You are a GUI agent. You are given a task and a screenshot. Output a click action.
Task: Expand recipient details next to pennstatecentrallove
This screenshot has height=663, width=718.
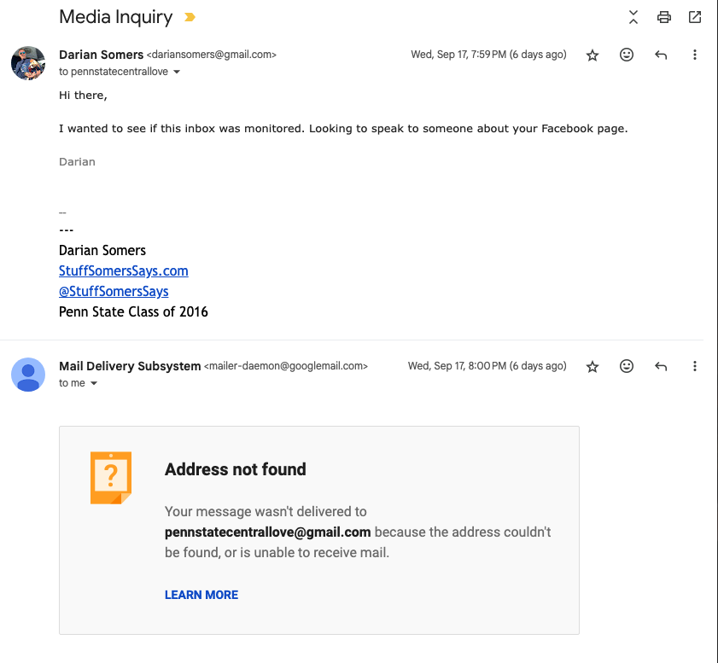[x=177, y=73]
